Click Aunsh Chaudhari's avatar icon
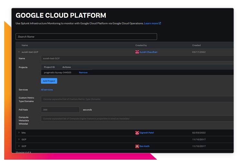Screen dimensions: 245x161 point(137,52)
